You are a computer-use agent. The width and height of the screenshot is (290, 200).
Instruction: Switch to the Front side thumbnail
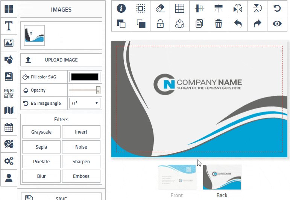click(177, 177)
